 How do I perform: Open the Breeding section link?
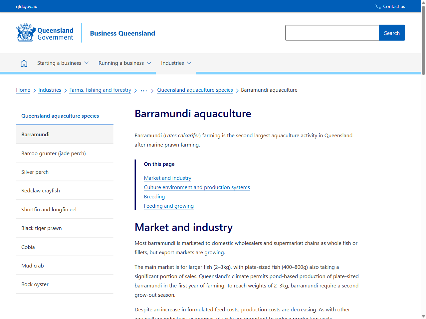[154, 196]
